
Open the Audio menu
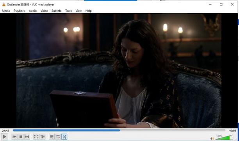coord(33,11)
